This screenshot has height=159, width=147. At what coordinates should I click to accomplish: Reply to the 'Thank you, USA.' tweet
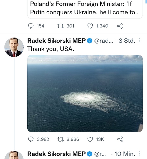[x=31, y=139]
